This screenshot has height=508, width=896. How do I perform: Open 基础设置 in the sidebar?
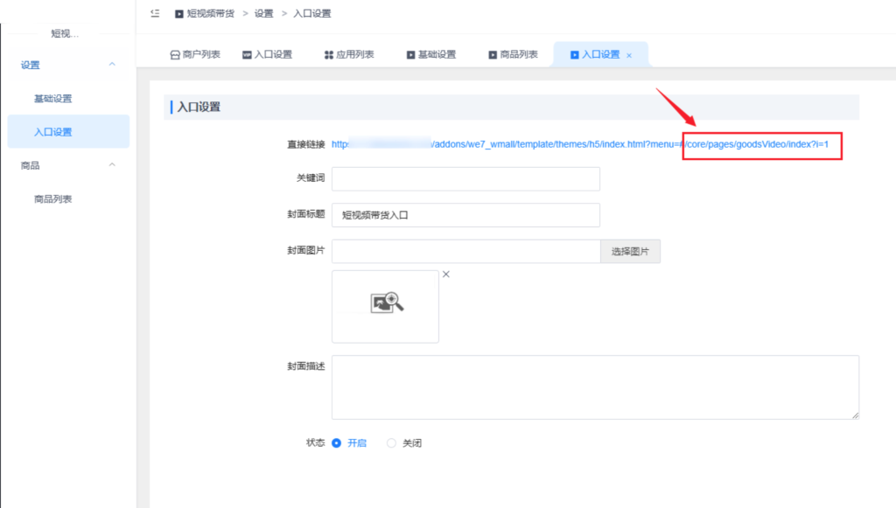click(x=52, y=99)
